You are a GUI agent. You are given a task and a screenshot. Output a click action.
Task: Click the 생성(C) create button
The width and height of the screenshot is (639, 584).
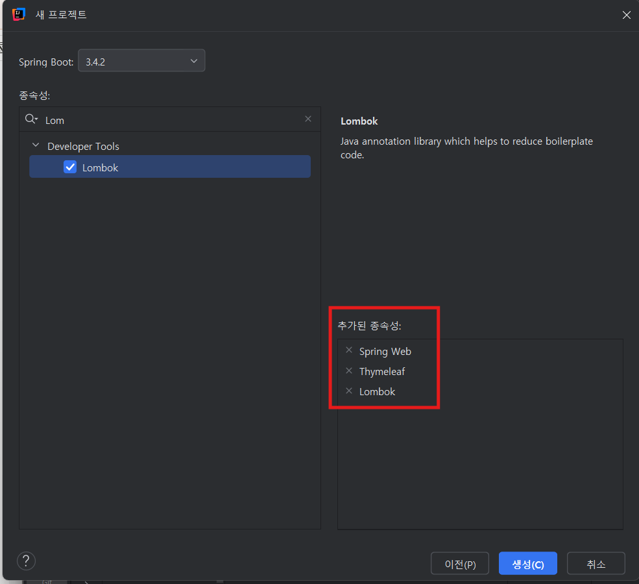tap(528, 564)
